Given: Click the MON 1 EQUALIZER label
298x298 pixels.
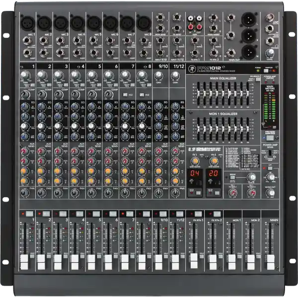Looking at the screenshot, I should tap(223, 114).
